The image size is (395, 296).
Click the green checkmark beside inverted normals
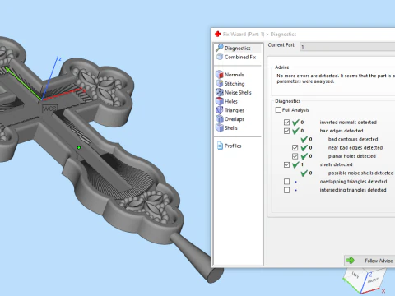295,122
